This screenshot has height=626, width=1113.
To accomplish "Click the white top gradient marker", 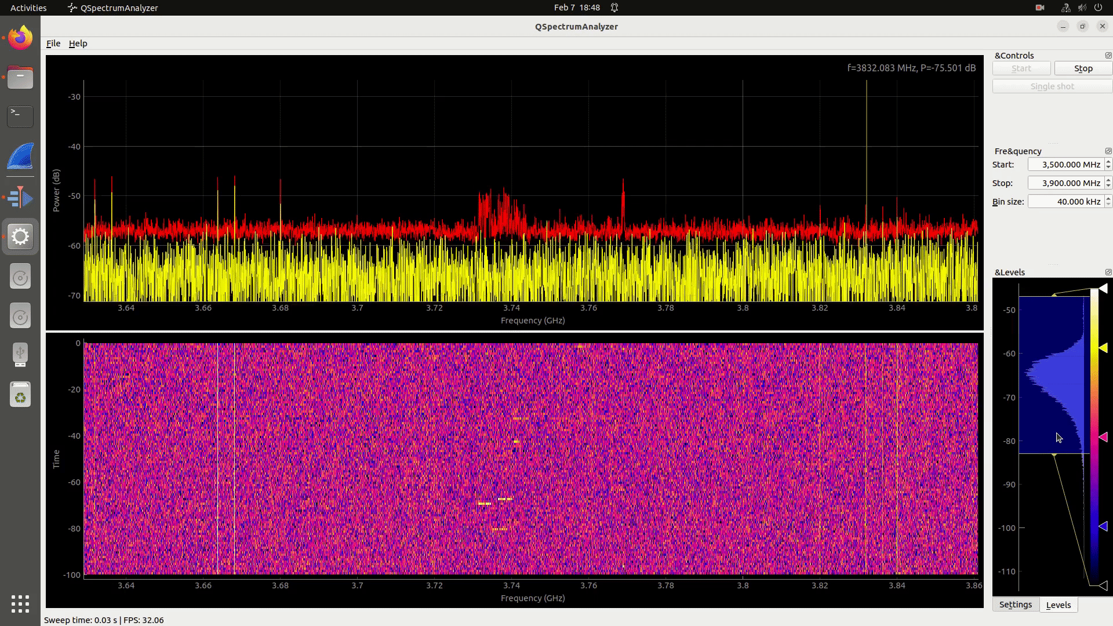I will tap(1103, 288).
